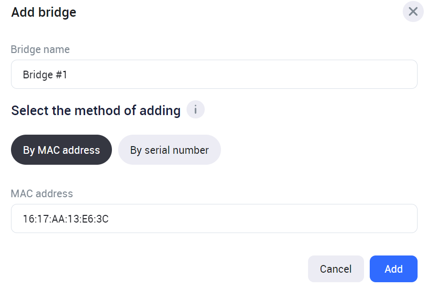430x287 pixels.
Task: Choose the light By serial number pill
Action: pyautogui.click(x=169, y=150)
